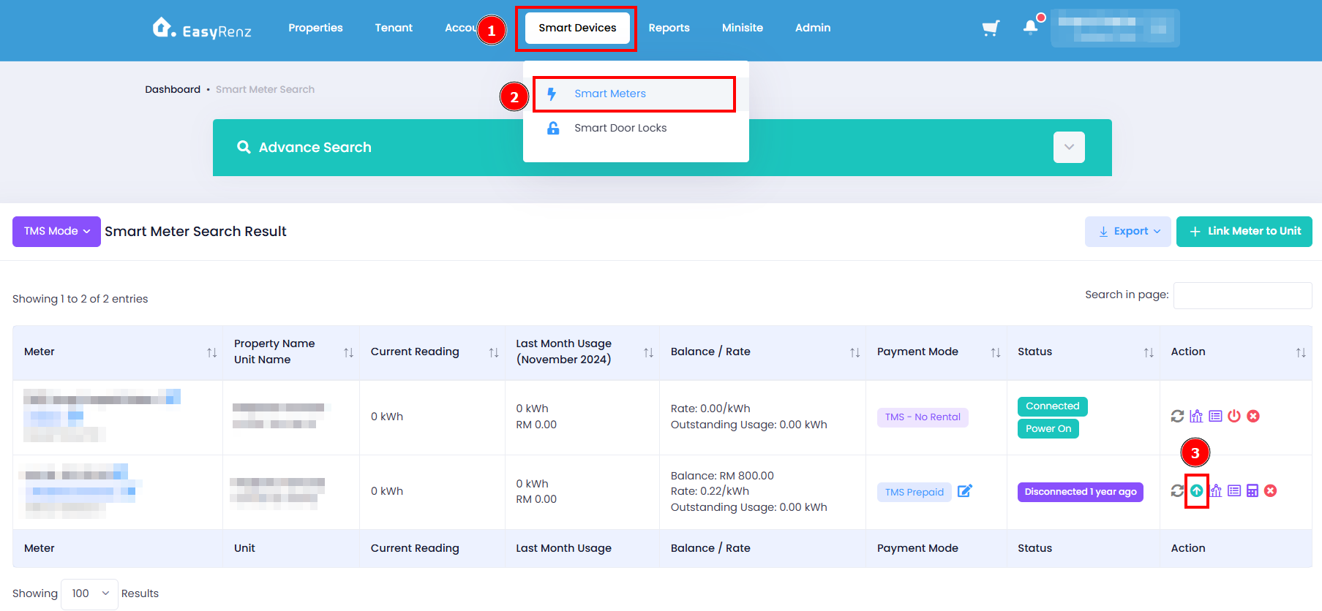Go to the Dashboard breadcrumb link

pyautogui.click(x=173, y=89)
